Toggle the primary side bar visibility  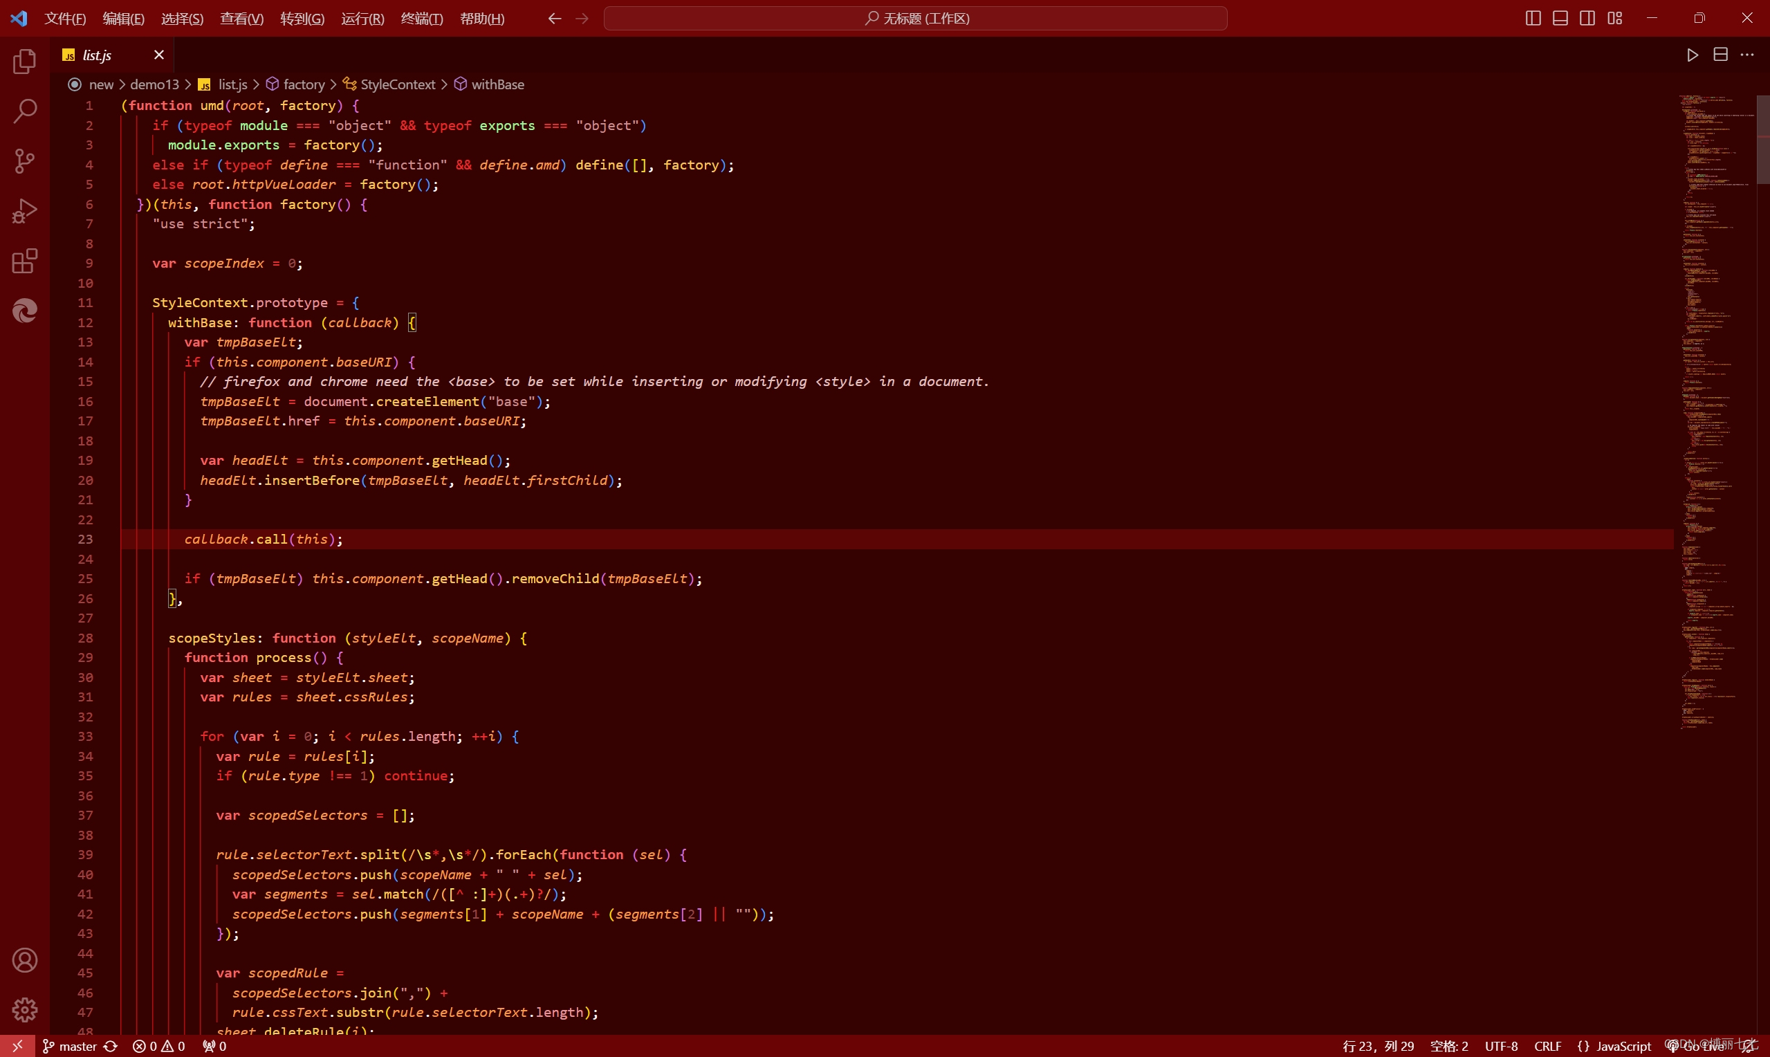(1533, 19)
